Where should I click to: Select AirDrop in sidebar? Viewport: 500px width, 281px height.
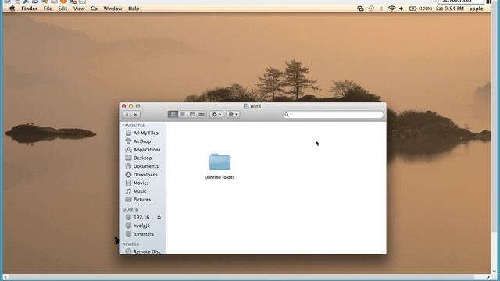142,141
